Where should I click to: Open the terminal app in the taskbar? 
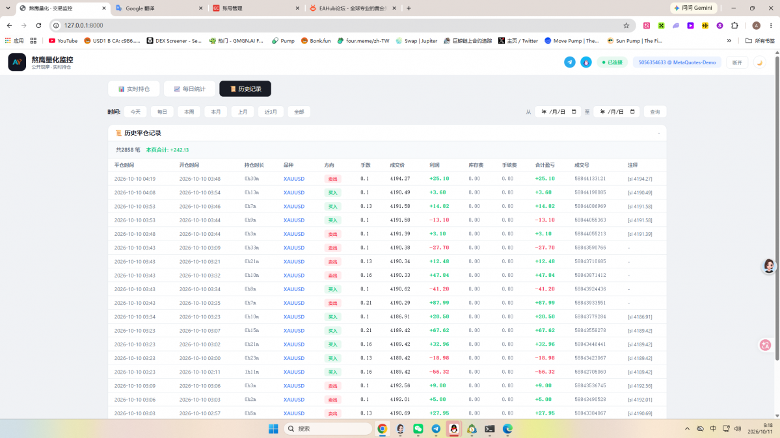tap(489, 428)
